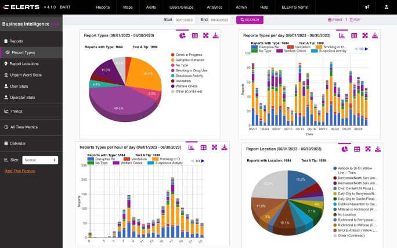Download the Reports per hour chart
The width and height of the screenshot is (397, 248).
click(225, 148)
